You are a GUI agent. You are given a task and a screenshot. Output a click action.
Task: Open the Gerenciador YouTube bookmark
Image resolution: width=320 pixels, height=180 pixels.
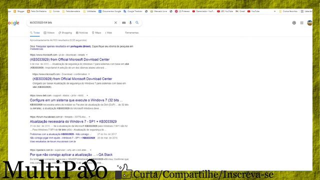[x=203, y=11]
